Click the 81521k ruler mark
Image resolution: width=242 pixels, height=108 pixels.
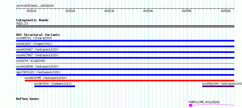pos(32,11)
